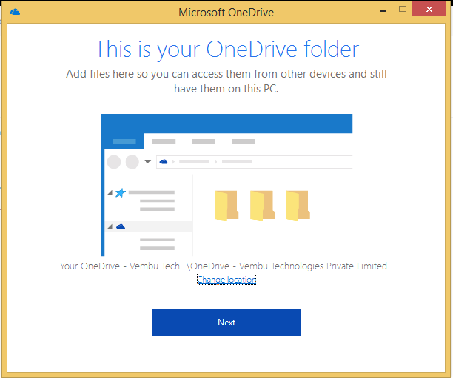Open the Change location link

226,279
